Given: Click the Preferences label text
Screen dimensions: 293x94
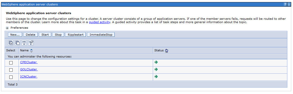Looking at the screenshot, I should [x=19, y=28].
